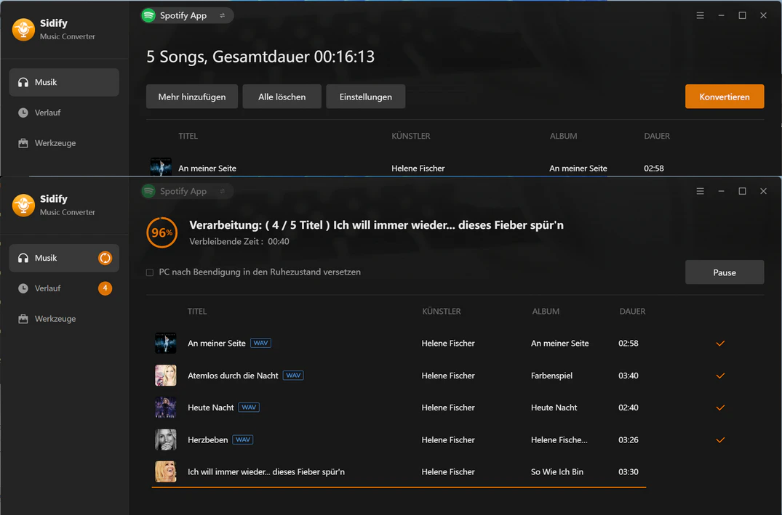This screenshot has height=515, width=782.
Task: Select the song title Heute Nacht
Action: [210, 407]
